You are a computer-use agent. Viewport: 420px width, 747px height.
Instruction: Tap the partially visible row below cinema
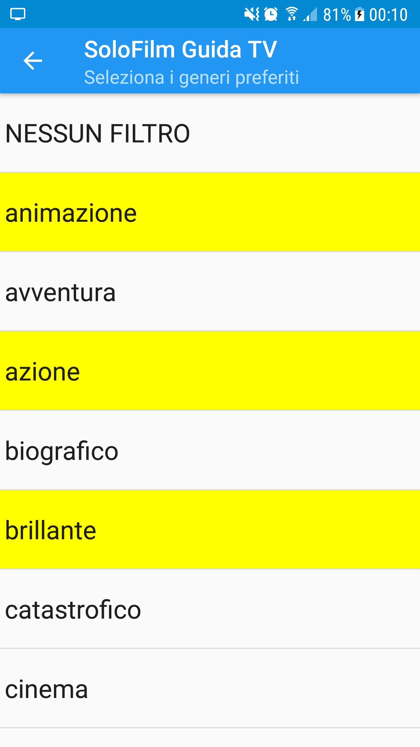click(210, 738)
